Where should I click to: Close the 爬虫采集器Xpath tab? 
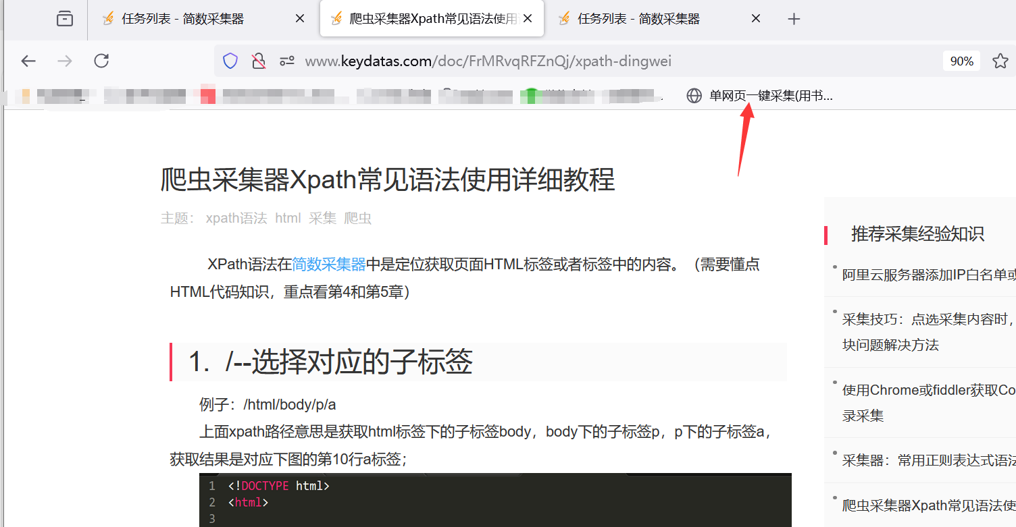tap(528, 19)
